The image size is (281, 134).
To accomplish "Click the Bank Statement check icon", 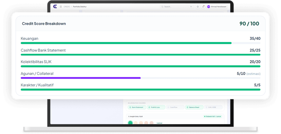I will click(130, 107).
